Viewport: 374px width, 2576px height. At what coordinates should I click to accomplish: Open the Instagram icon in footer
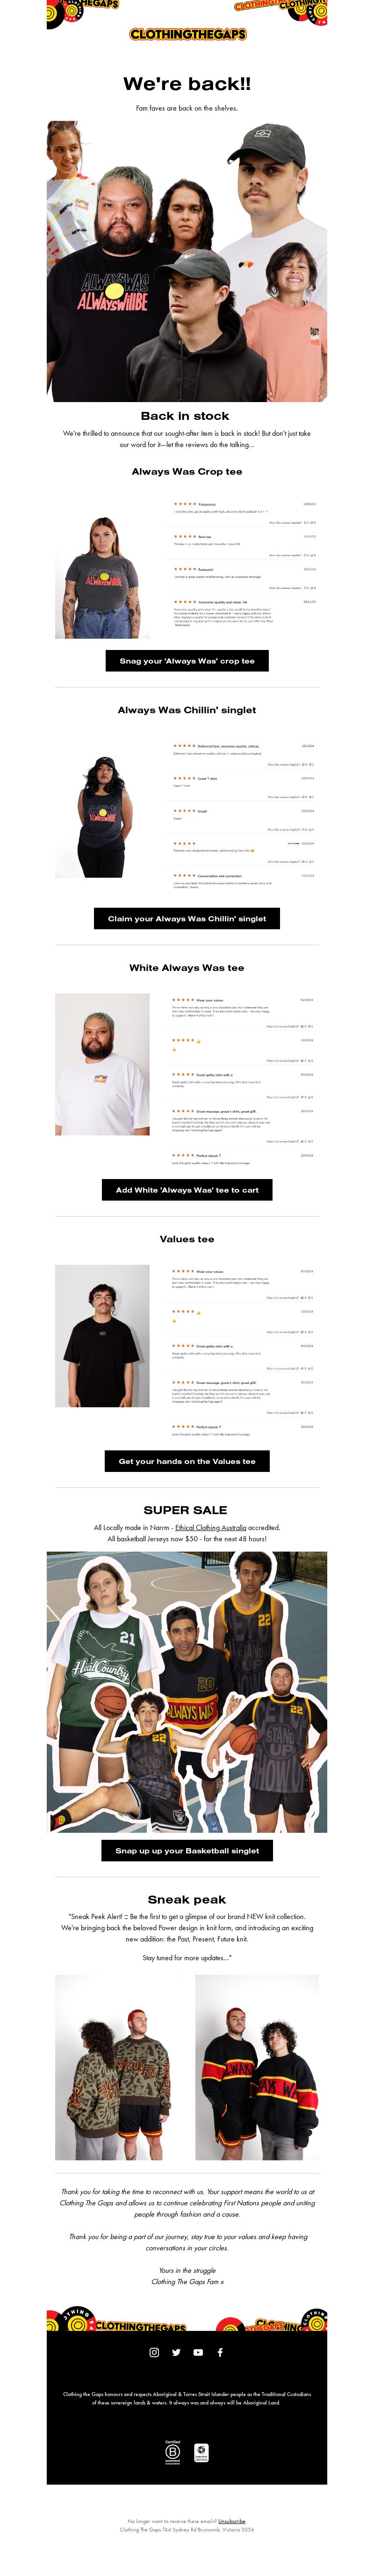[x=154, y=2352]
